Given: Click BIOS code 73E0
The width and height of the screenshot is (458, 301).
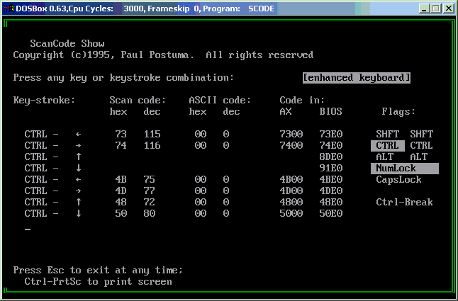Looking at the screenshot, I should [330, 134].
